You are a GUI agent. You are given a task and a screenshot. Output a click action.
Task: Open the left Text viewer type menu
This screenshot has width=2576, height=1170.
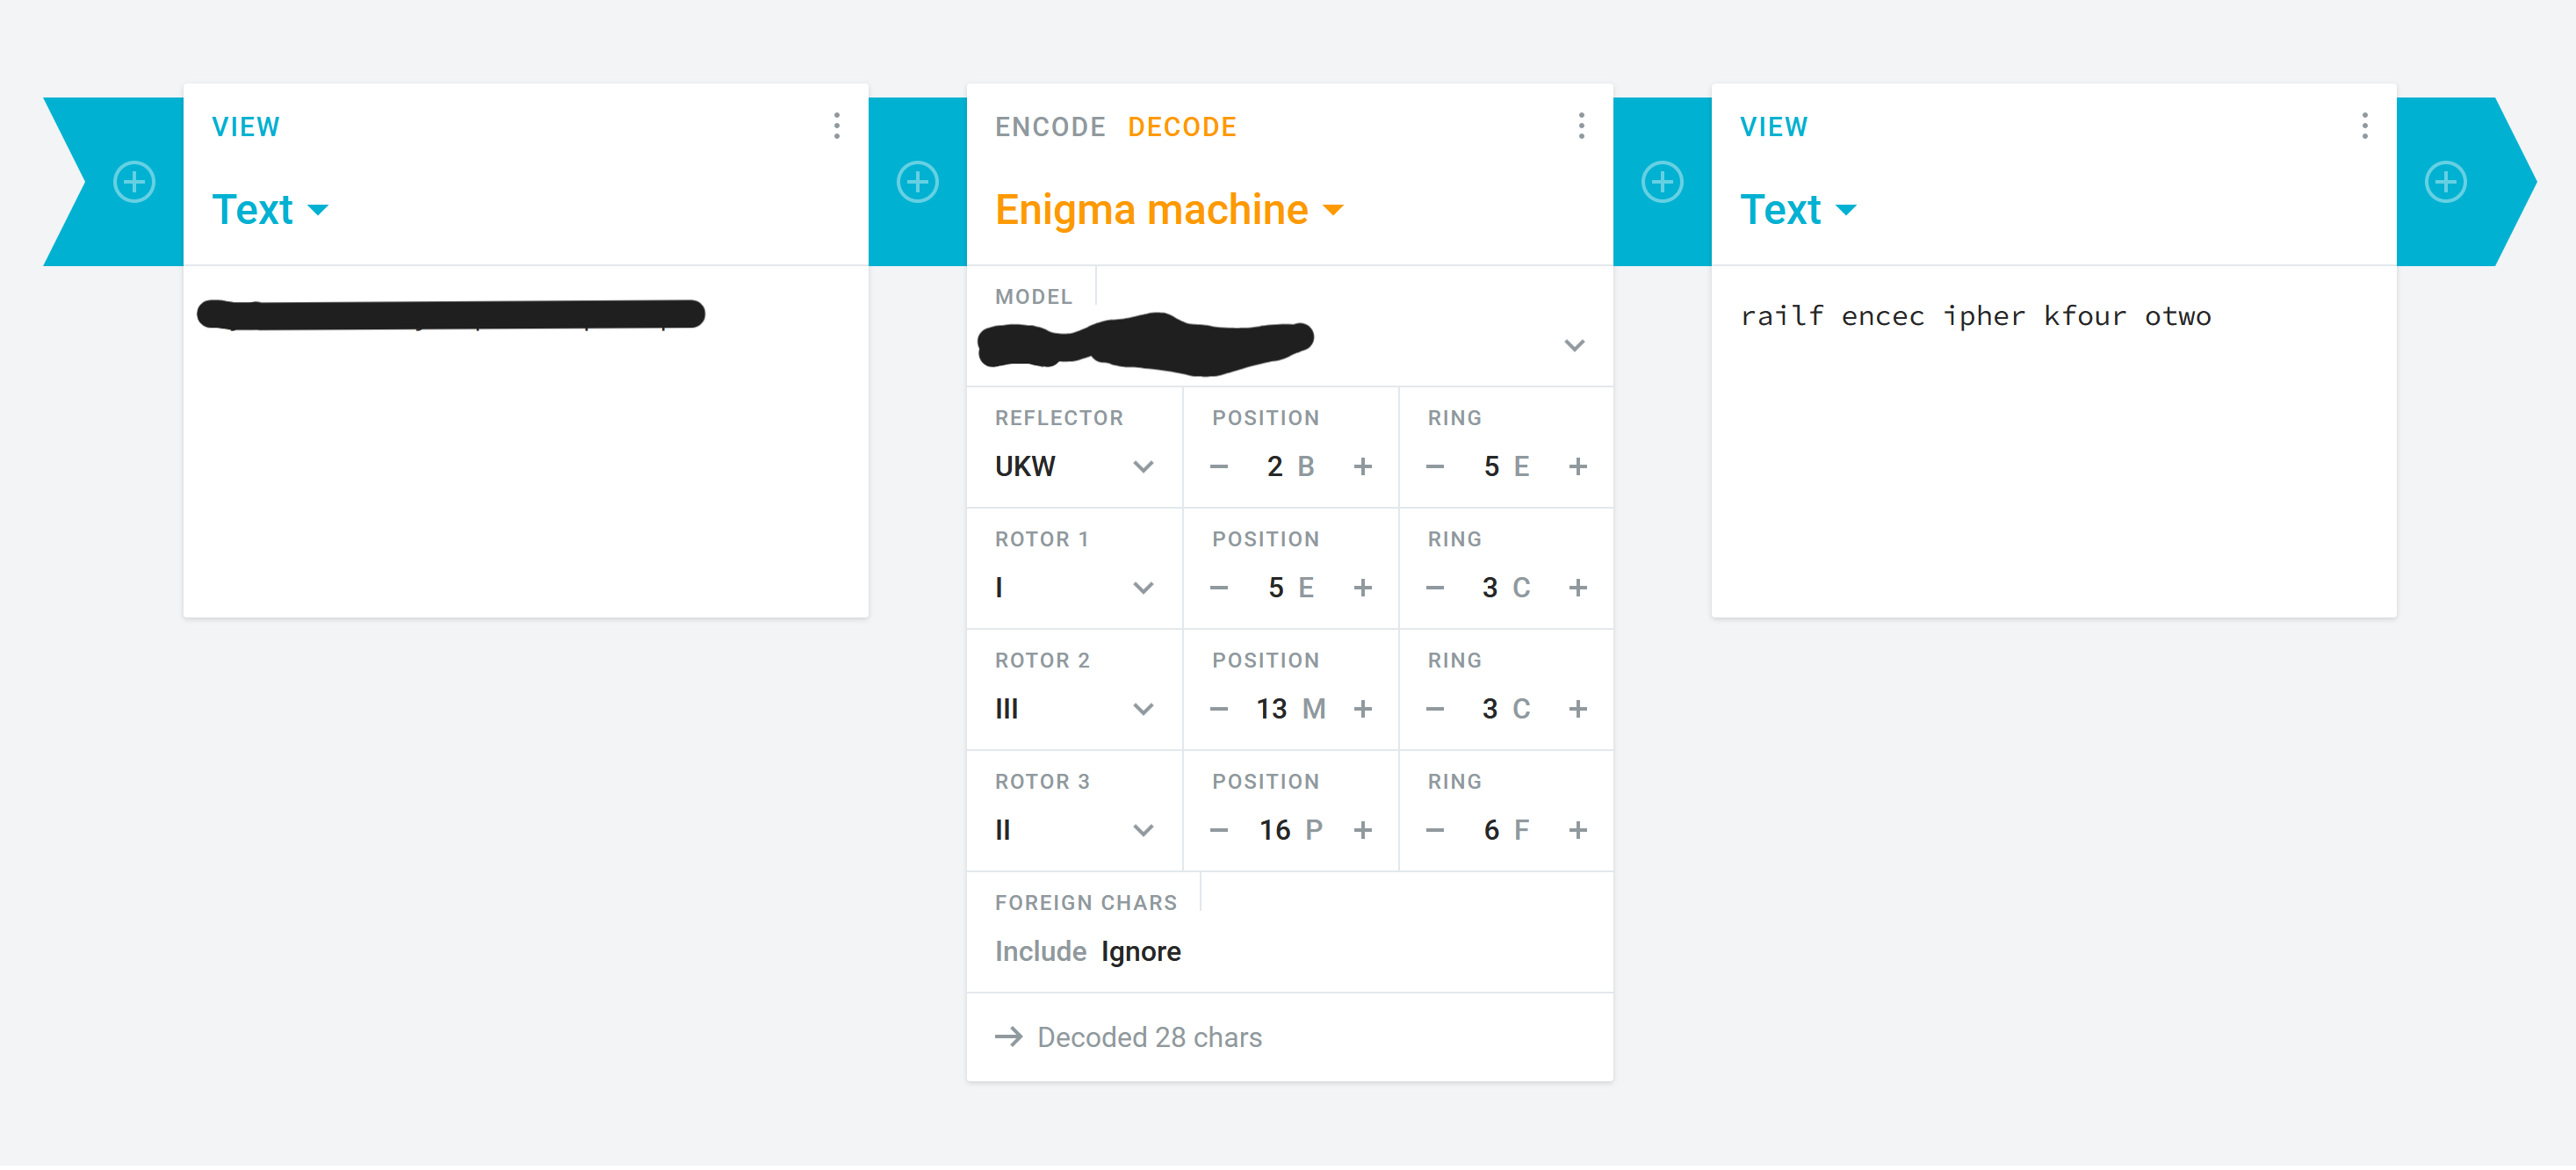[x=269, y=210]
